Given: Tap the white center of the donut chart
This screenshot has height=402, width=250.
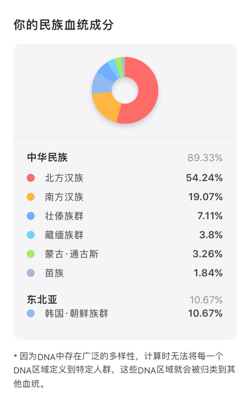Looking at the screenshot, I should (125, 90).
